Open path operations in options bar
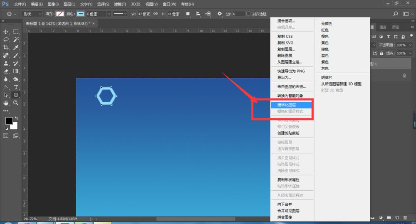416x224 pixels. point(188,14)
